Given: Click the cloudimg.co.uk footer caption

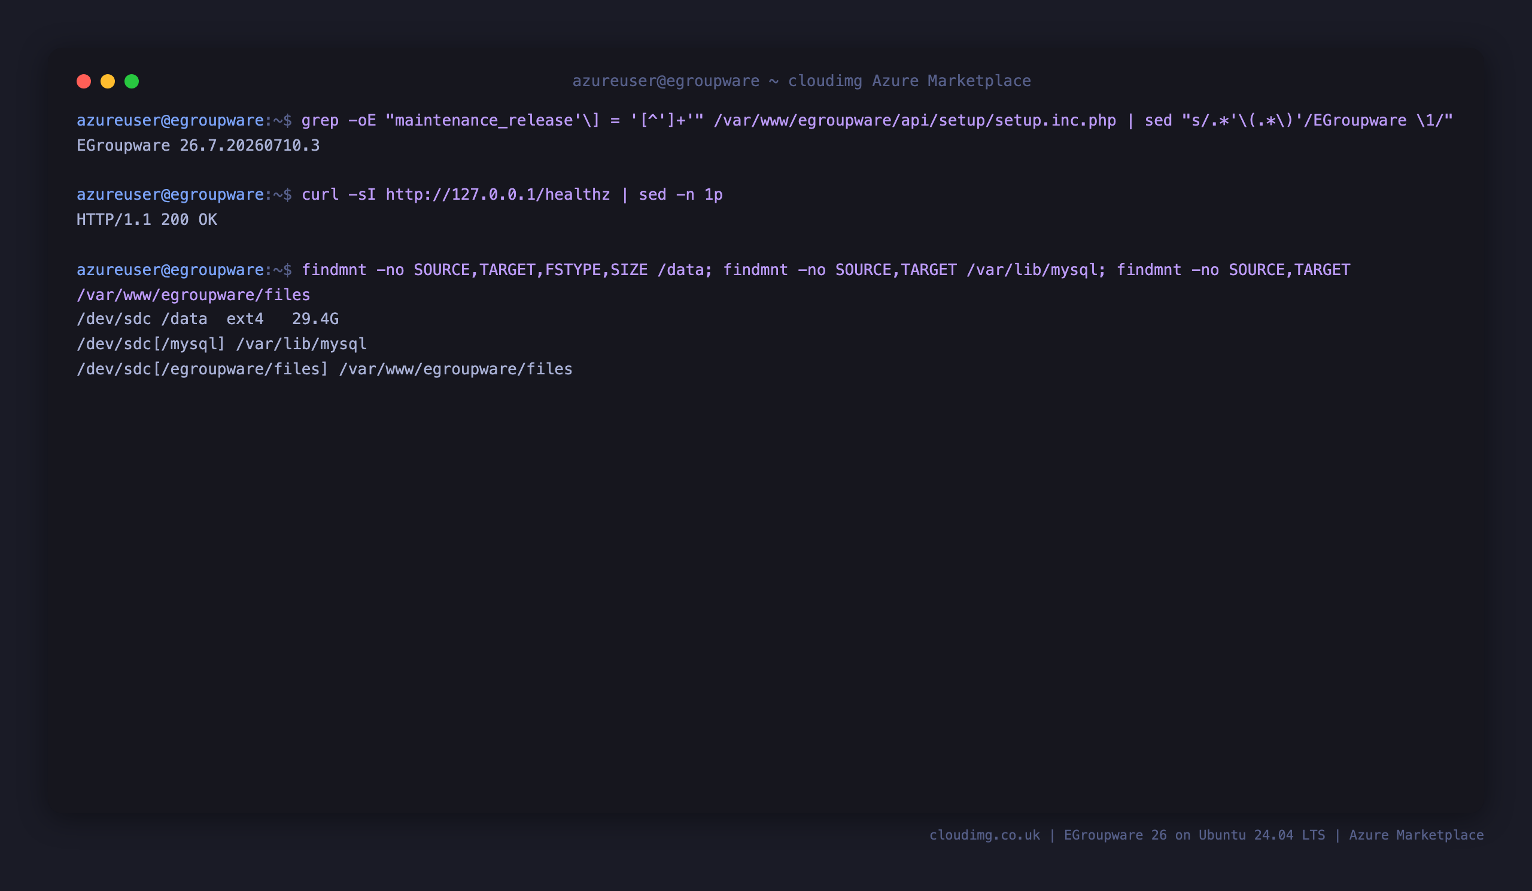Looking at the screenshot, I should [1206, 835].
